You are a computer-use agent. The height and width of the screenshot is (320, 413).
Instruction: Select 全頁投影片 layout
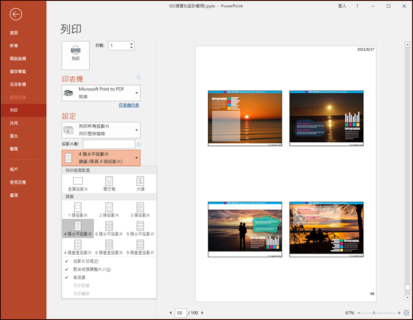coord(78,184)
